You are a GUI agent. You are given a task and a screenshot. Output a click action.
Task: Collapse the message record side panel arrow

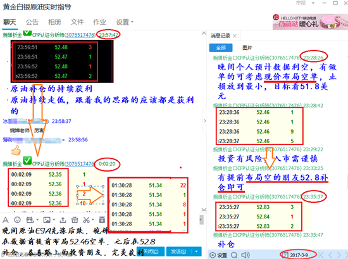coord(204,120)
